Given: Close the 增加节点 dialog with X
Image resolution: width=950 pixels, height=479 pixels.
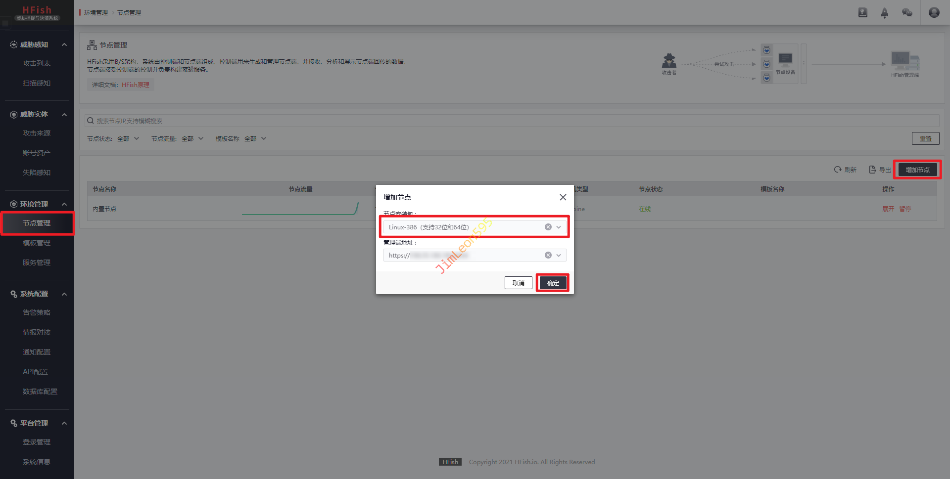Looking at the screenshot, I should [563, 197].
